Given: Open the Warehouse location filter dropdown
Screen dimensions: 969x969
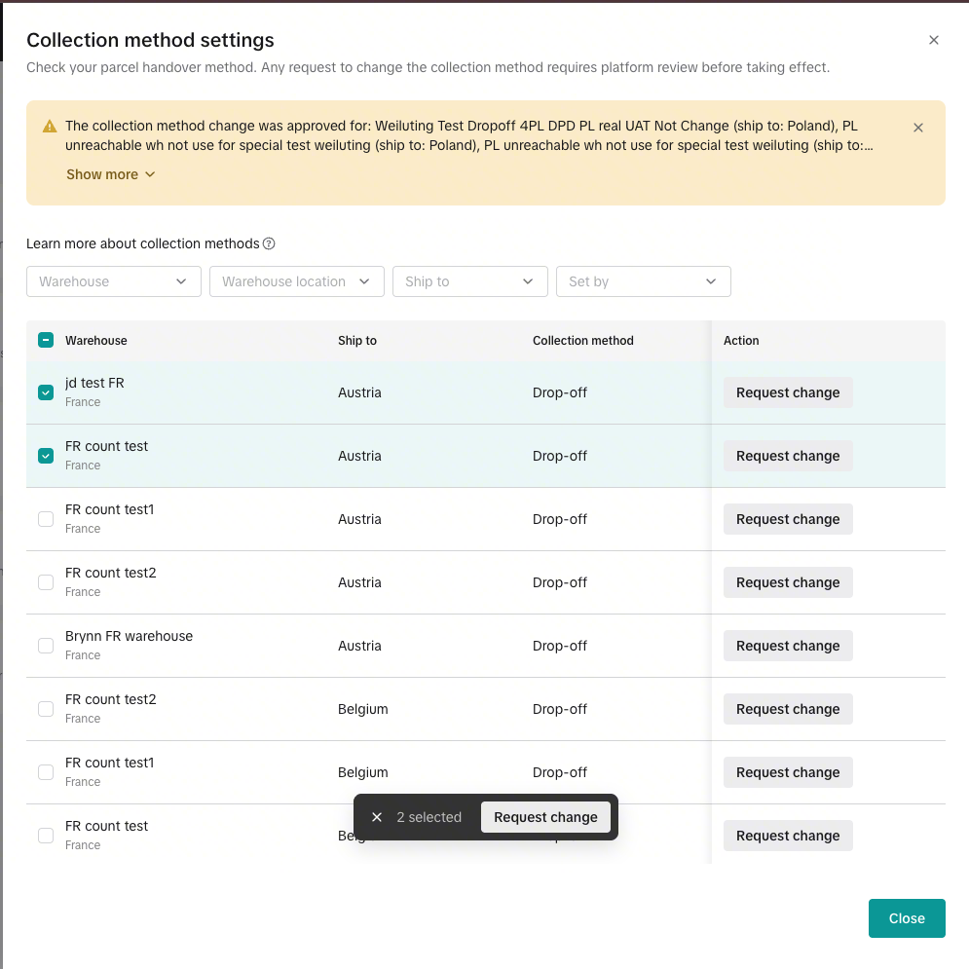Looking at the screenshot, I should point(297,281).
